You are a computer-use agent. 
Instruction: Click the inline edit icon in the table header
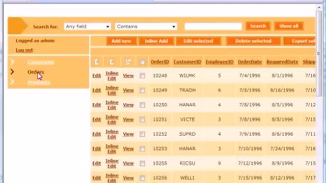(x=112, y=62)
